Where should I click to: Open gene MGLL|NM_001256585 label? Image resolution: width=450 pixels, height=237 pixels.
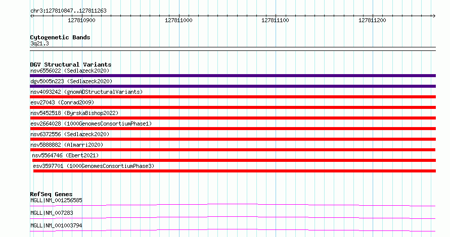pos(56,200)
